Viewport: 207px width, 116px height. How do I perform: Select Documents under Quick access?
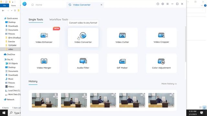[12, 30]
